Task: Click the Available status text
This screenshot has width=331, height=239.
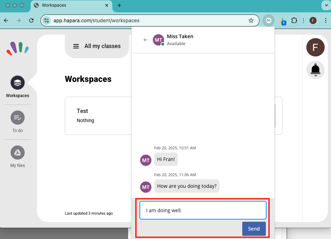Action: pos(176,44)
